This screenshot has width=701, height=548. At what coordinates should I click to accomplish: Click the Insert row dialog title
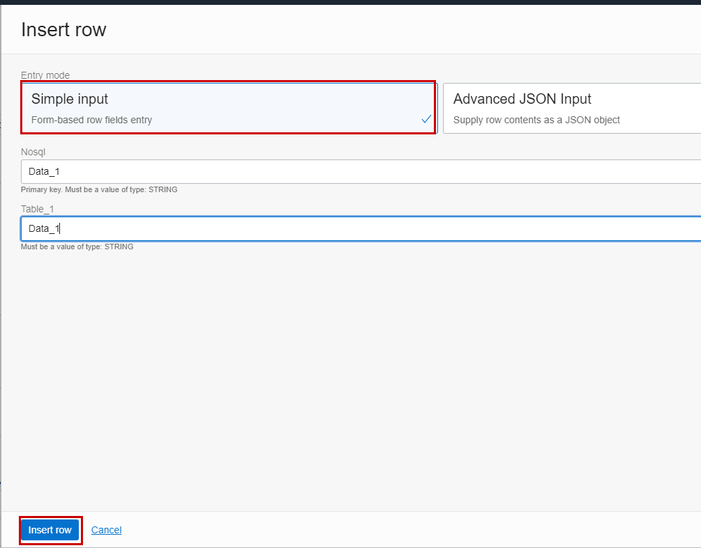[x=63, y=29]
